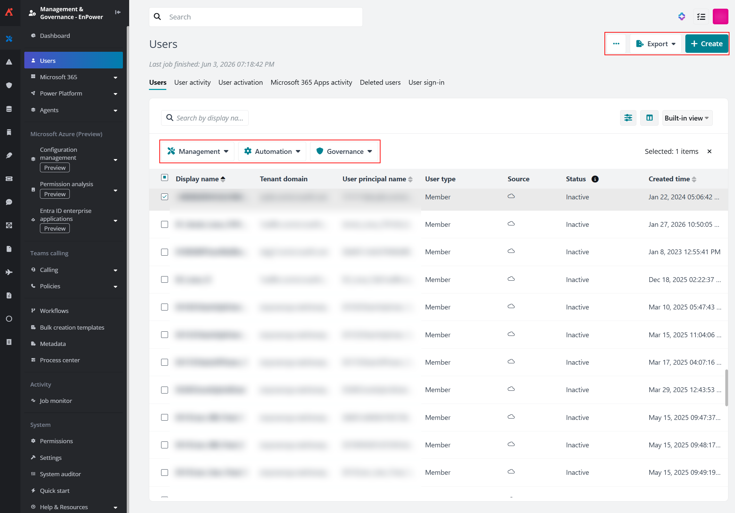Open the tools icon in left rail
The width and height of the screenshot is (735, 513).
9,39
